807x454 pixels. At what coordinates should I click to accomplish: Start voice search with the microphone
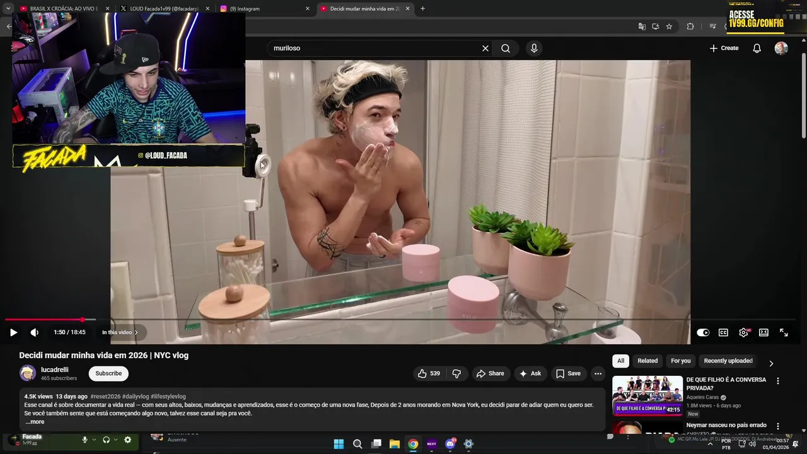point(534,48)
